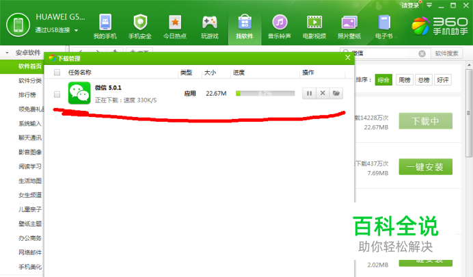Click the 下载中 button
Viewport: 473px width, 277px height.
(425, 121)
